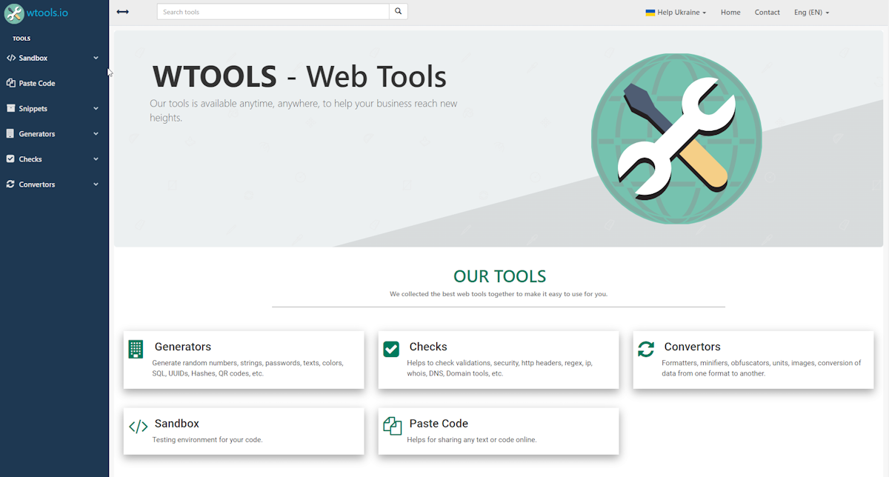
Task: Click the Generators icon in sidebar
Action: (x=11, y=134)
